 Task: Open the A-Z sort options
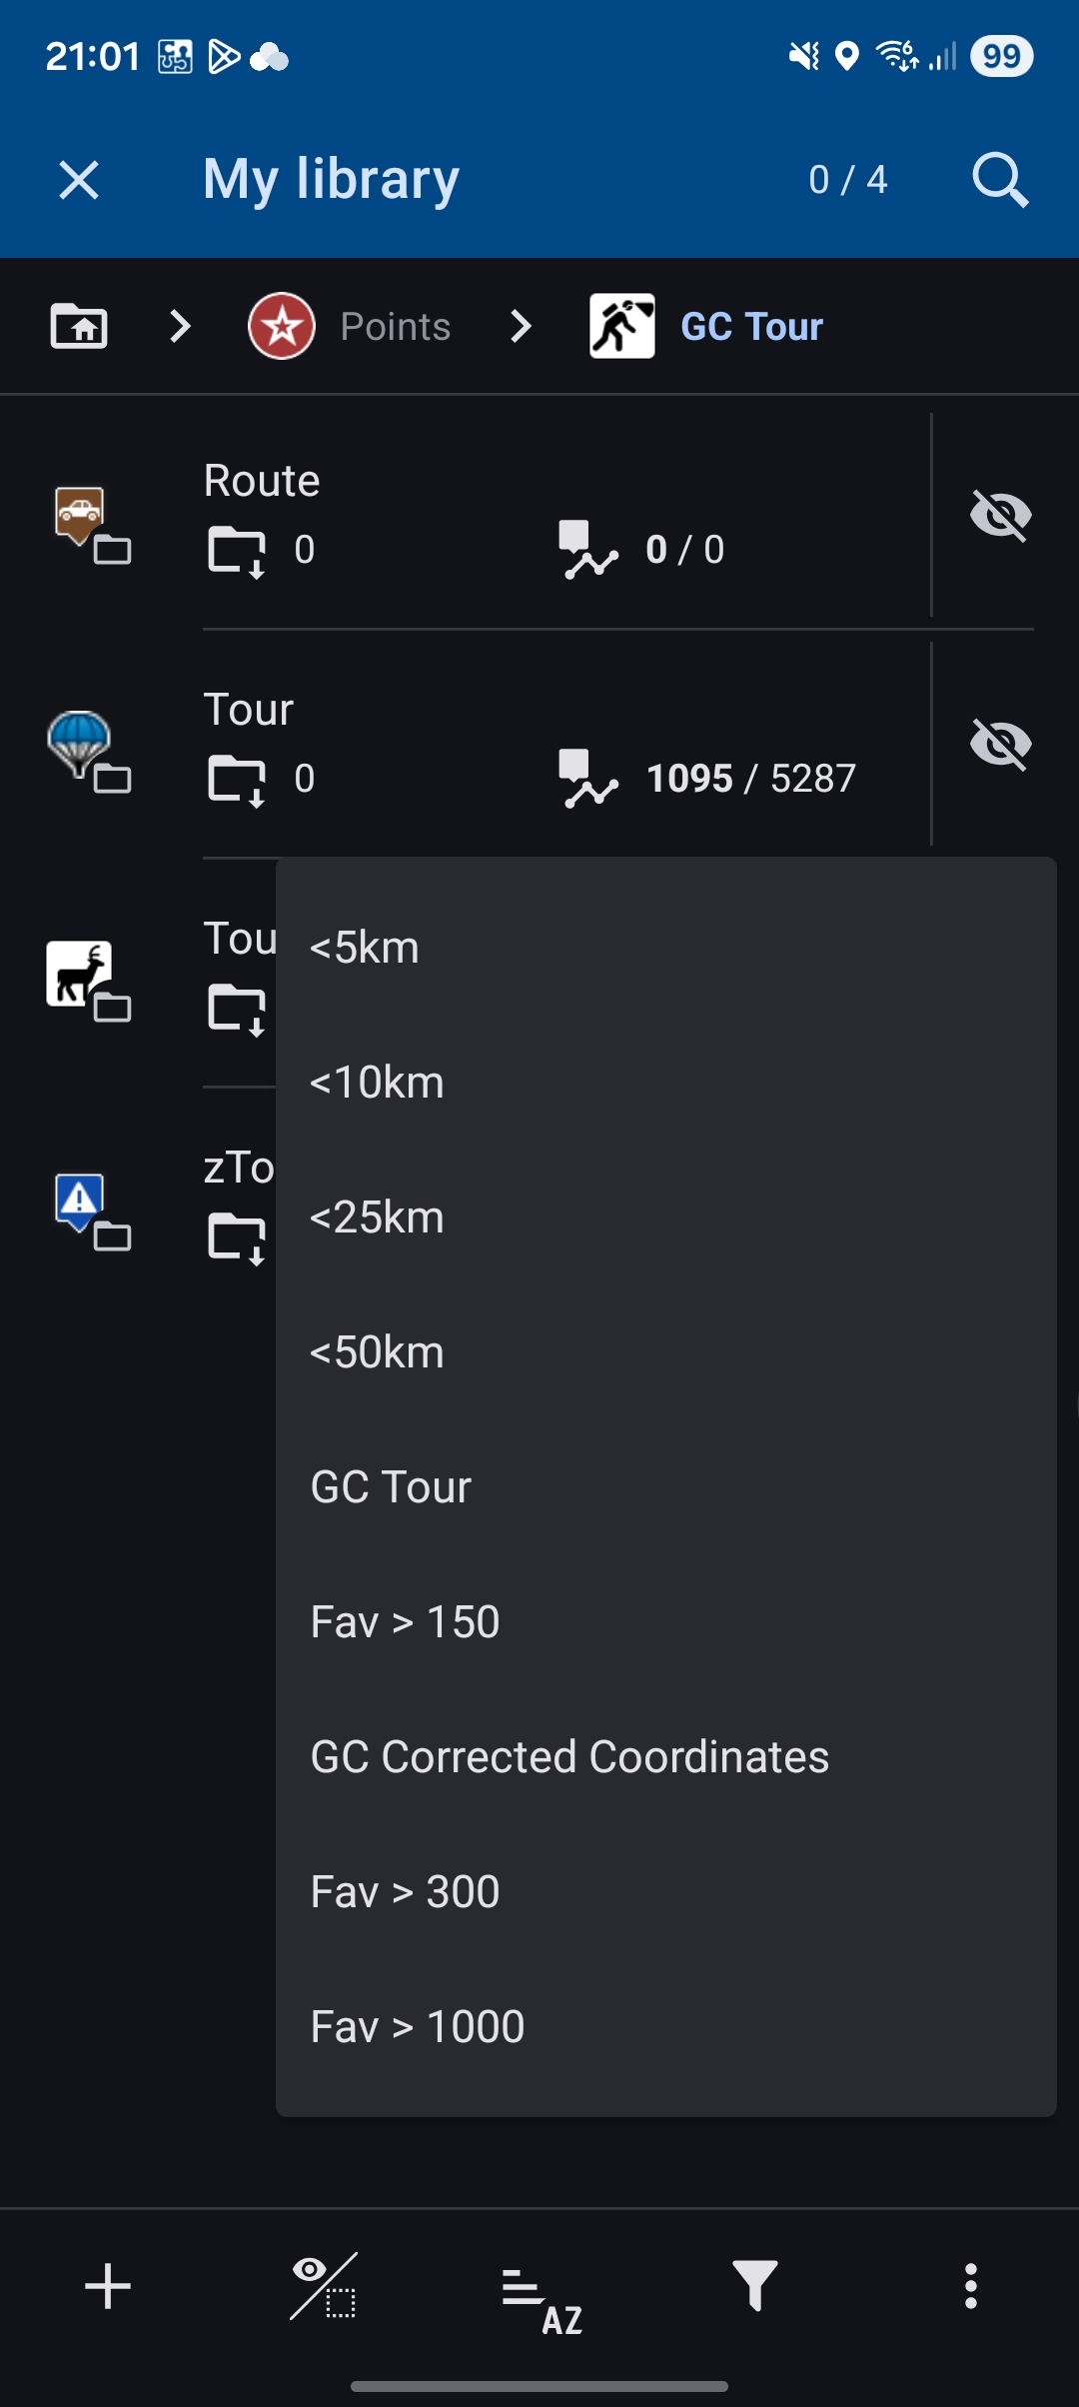[x=540, y=2287]
